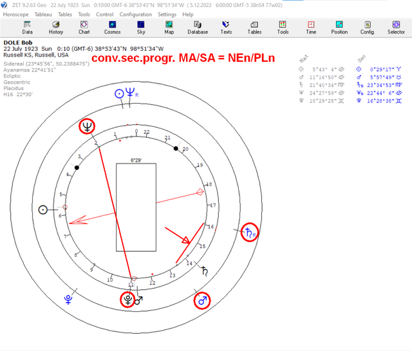Click the blue retrograde Neptune glyph at top
This screenshot has width=412, height=351.
coord(130,93)
